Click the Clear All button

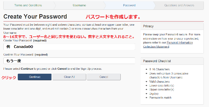coord(69,77)
